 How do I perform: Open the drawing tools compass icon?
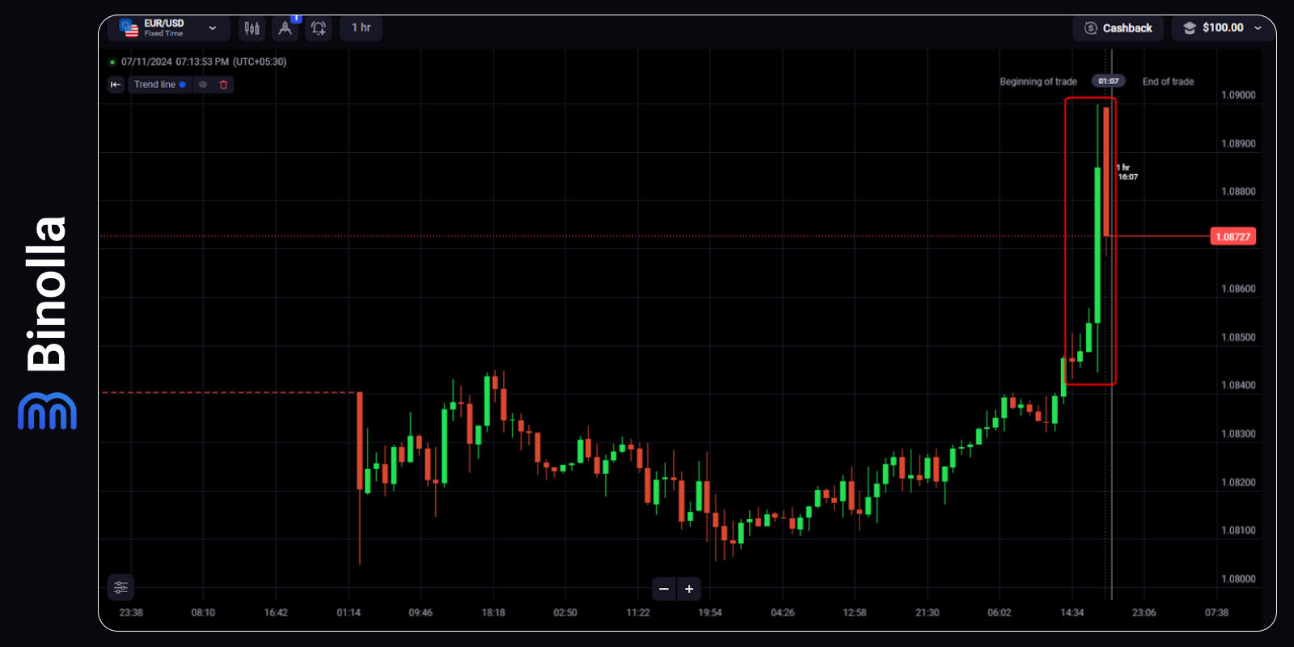285,28
